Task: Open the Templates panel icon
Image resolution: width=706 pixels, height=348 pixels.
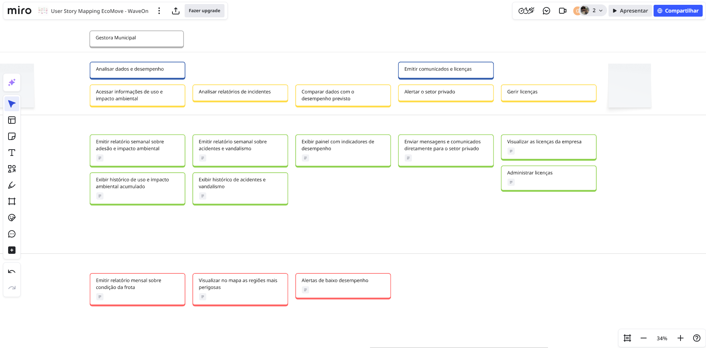Action: [x=12, y=120]
